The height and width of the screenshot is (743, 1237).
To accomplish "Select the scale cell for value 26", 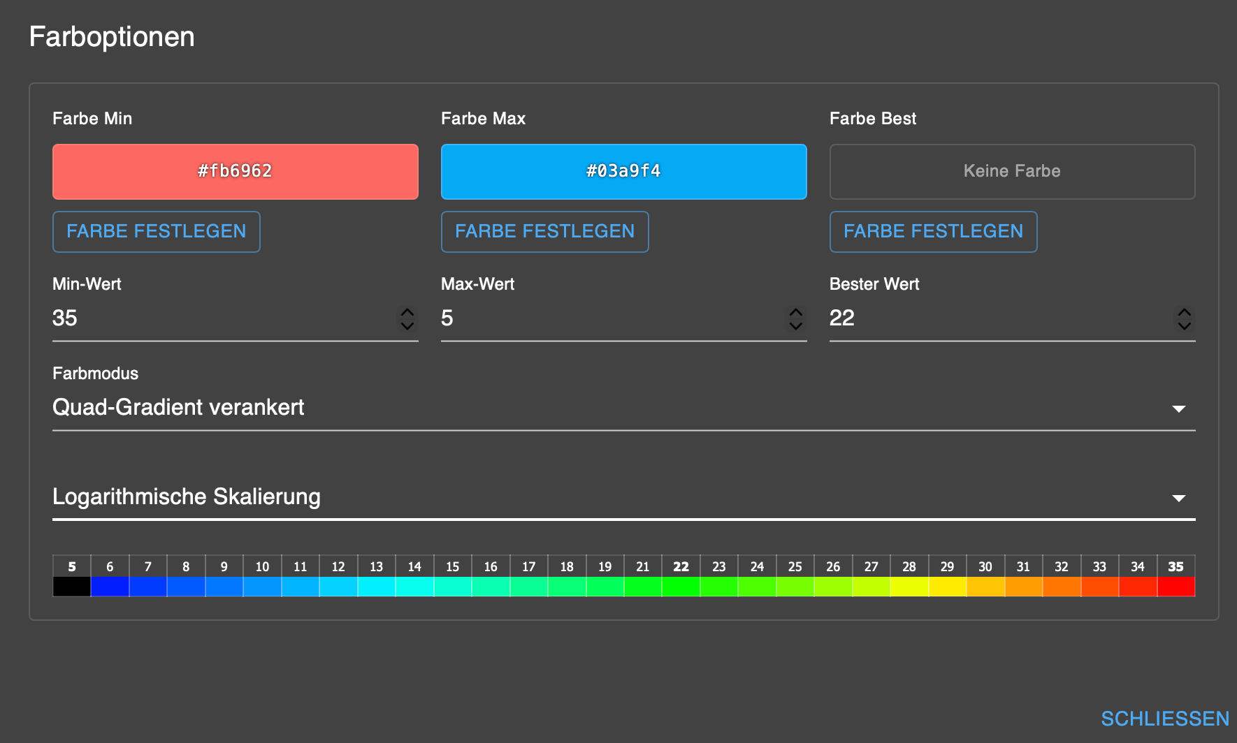I will click(x=833, y=576).
